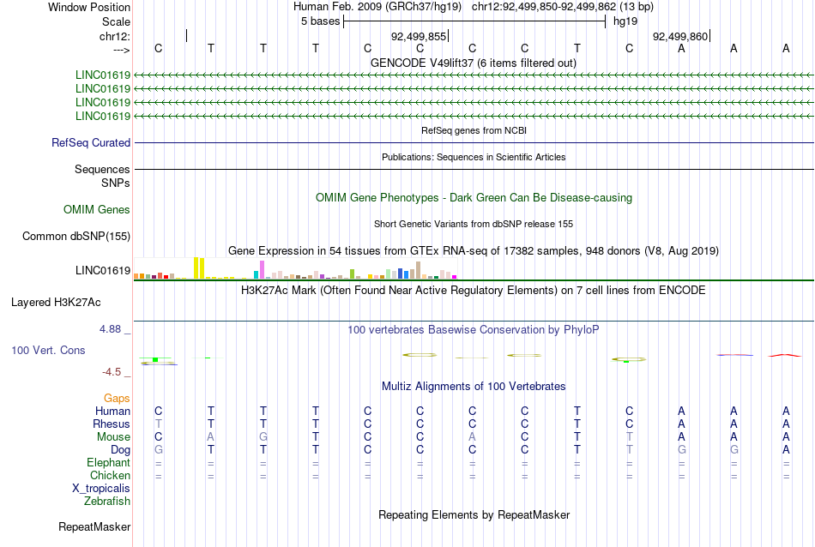Click the red PhyloP peak at last base
This screenshot has width=815, height=547.
785,355
